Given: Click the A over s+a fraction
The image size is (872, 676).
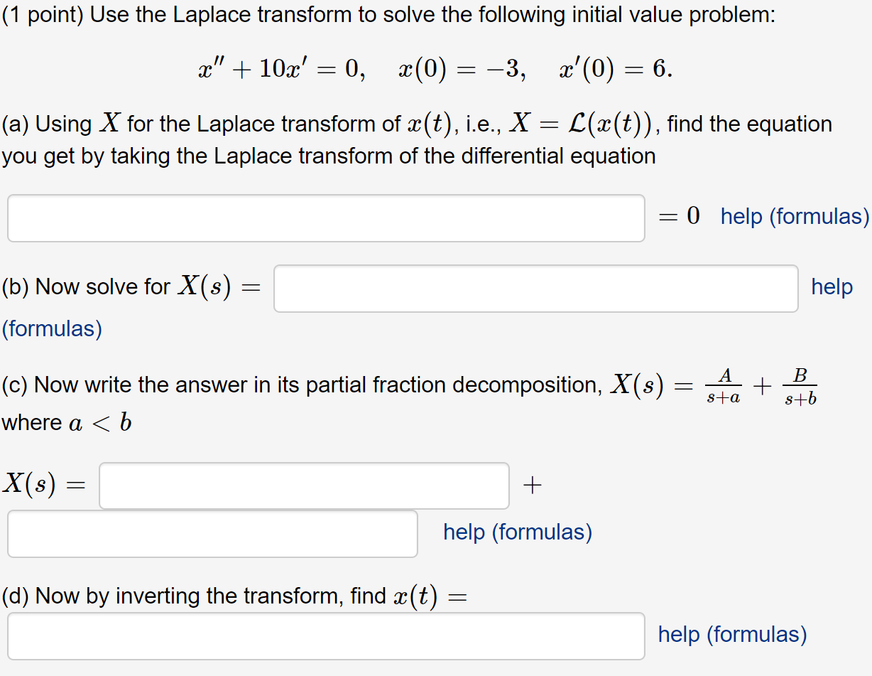Looking at the screenshot, I should coord(724,386).
